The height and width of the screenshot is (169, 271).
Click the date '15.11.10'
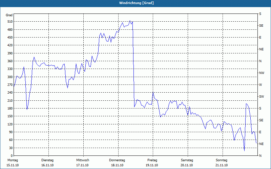[x=13, y=165]
